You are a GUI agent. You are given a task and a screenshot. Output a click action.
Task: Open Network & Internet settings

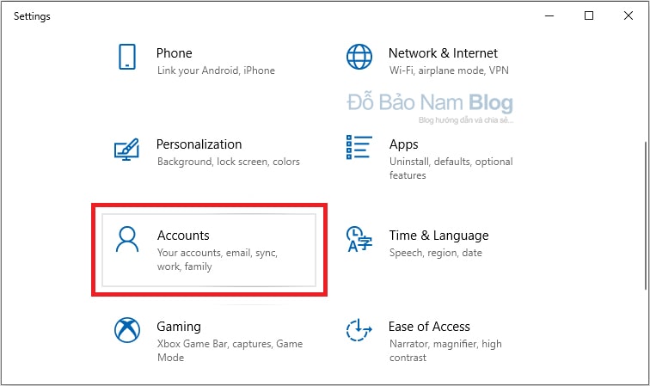pos(443,53)
